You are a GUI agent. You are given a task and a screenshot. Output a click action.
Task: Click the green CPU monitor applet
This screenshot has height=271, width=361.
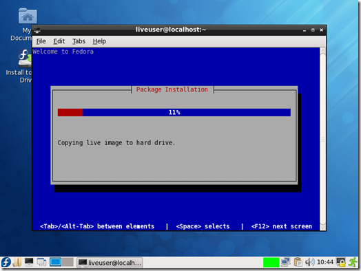point(271,262)
